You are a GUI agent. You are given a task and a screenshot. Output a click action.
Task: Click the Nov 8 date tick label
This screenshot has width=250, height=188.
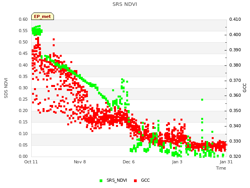pos(80,162)
